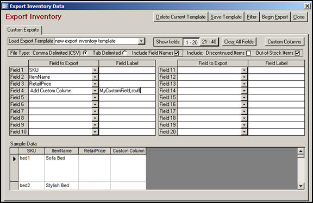Click Begin Export button
The image size is (313, 203).
275,17
